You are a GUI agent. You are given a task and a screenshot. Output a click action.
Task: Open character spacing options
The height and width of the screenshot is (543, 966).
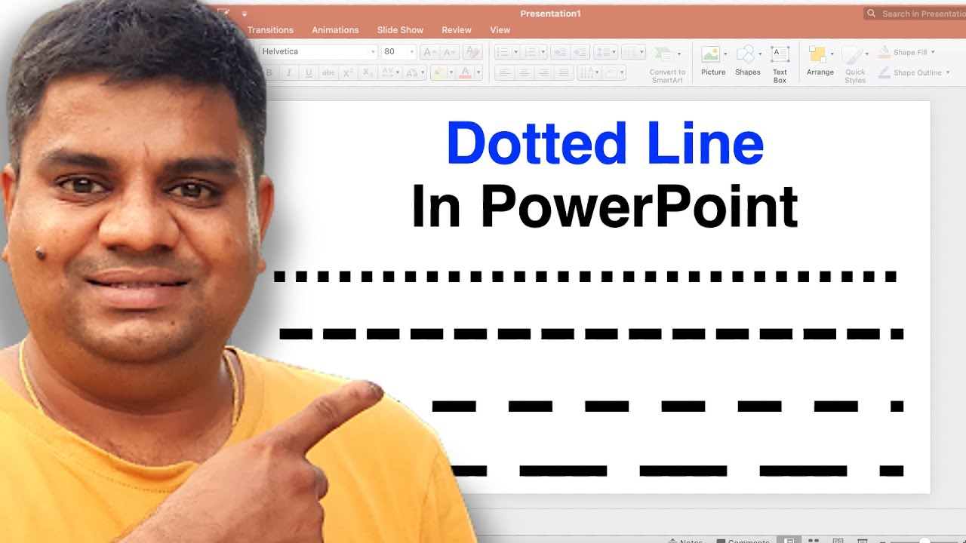click(x=390, y=73)
